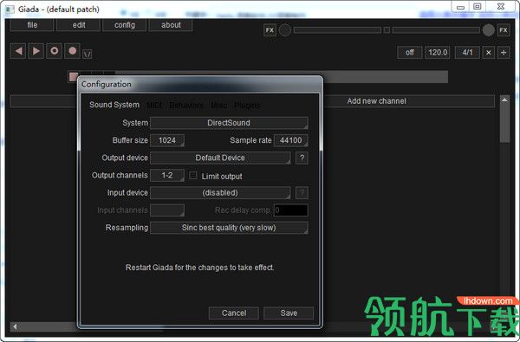Open the config menu
This screenshot has width=520, height=342.
click(125, 25)
